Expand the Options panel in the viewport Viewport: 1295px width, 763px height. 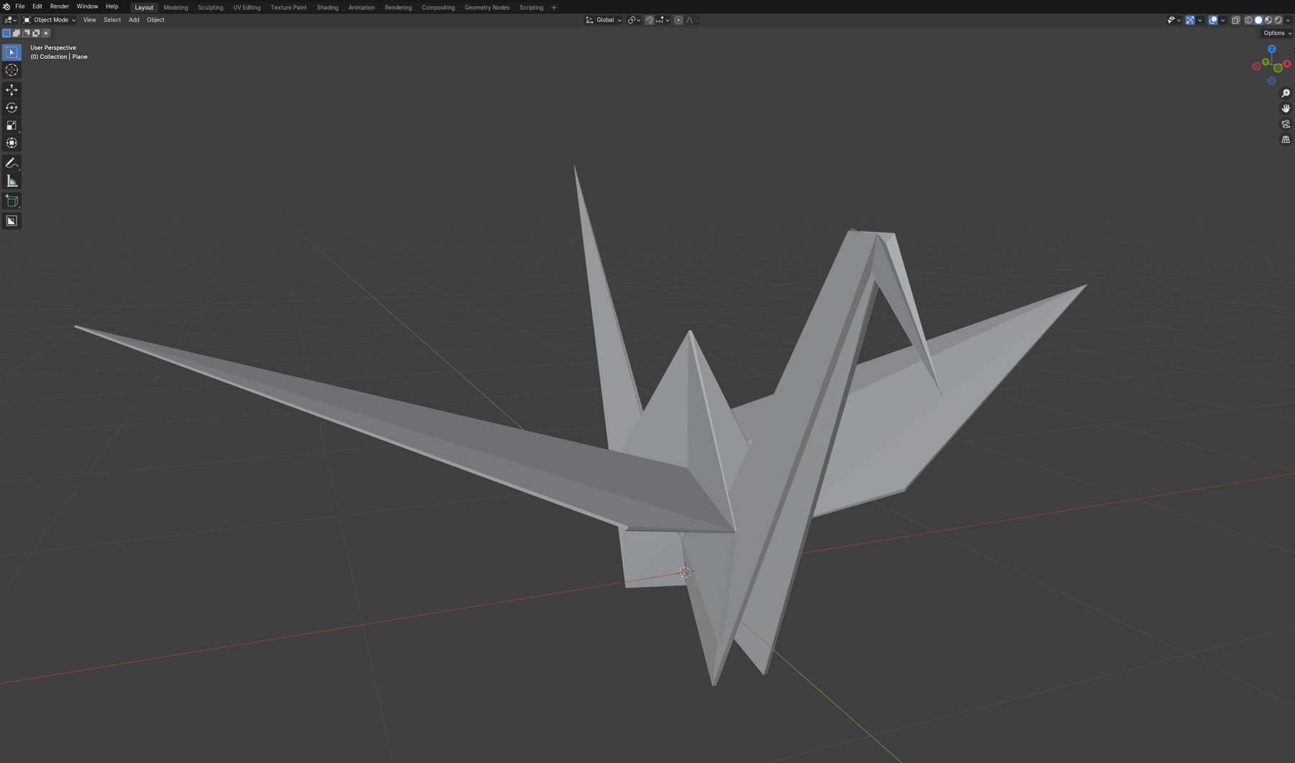(x=1276, y=33)
